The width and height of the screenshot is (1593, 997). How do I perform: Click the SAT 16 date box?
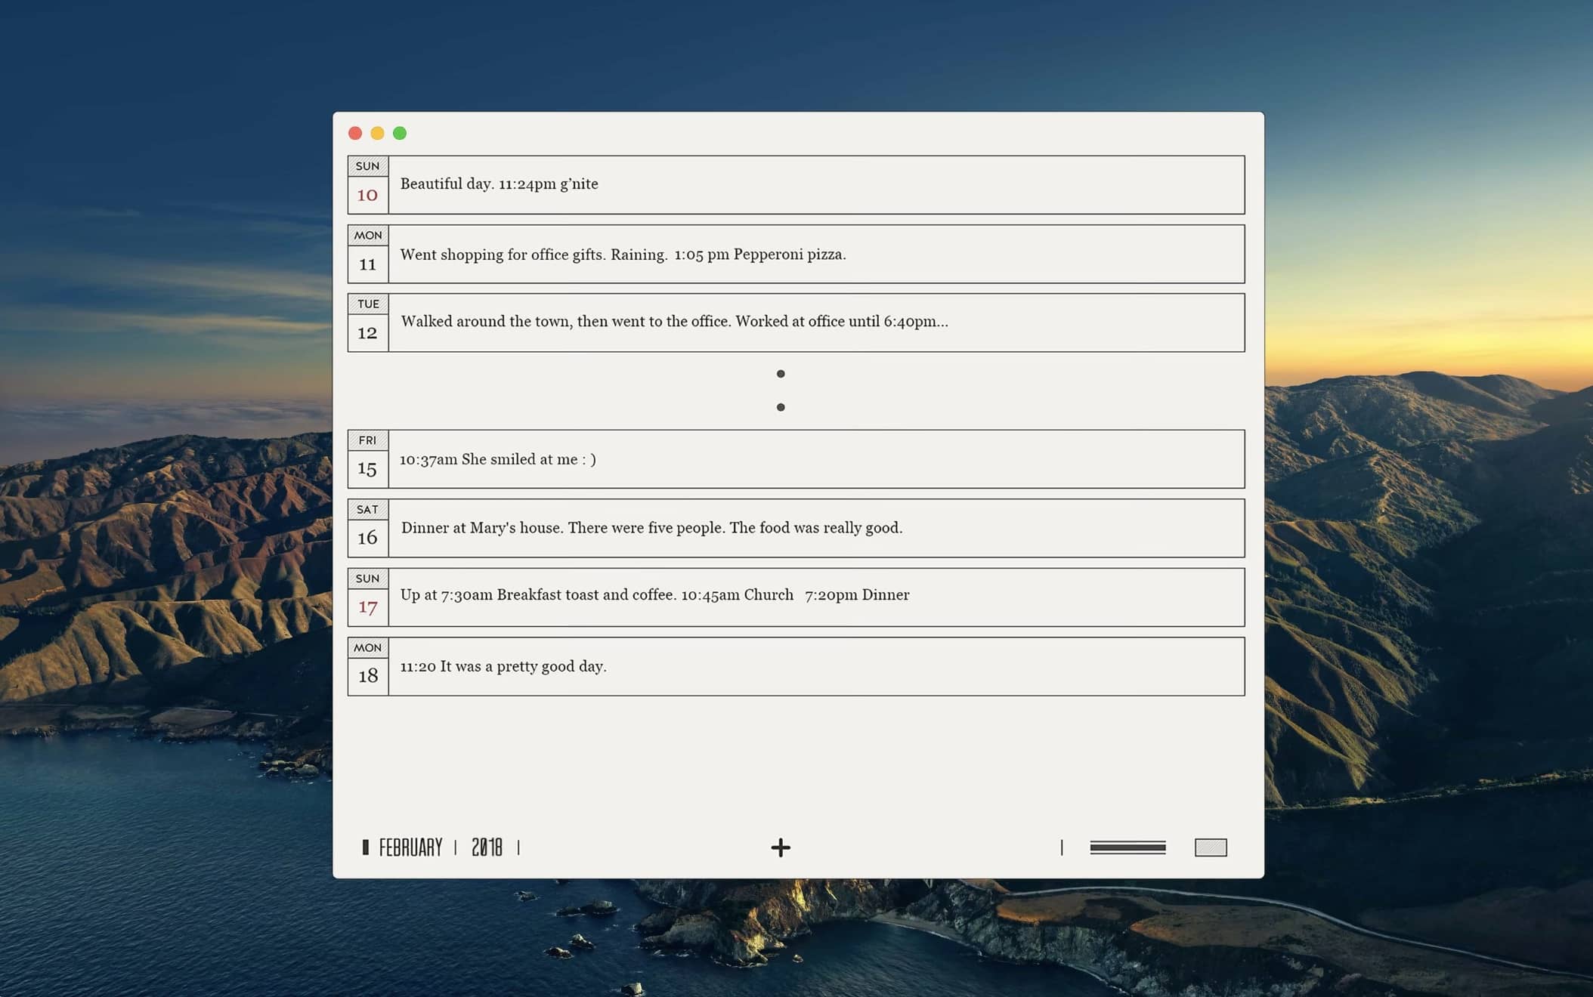(368, 529)
